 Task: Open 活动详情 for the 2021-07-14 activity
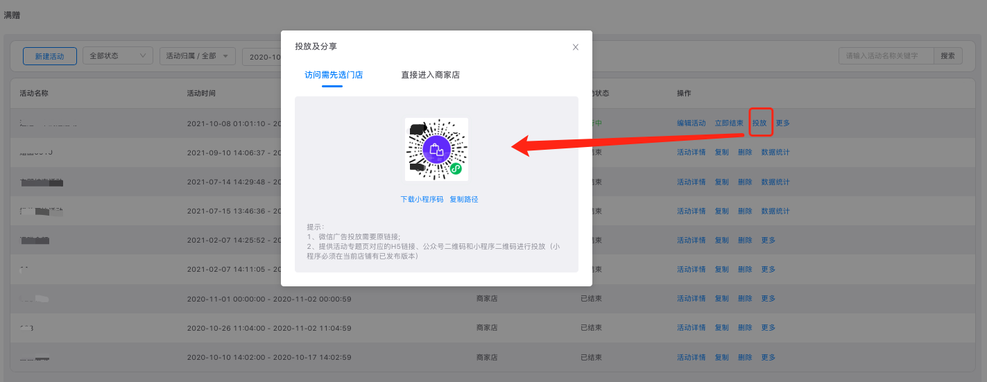click(x=692, y=182)
